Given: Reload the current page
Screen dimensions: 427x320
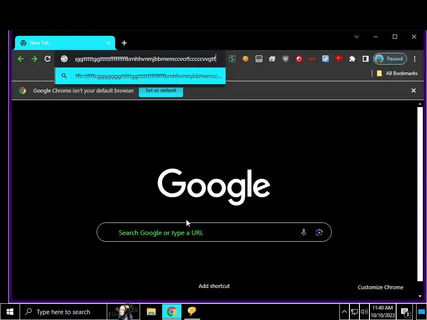Looking at the screenshot, I should [x=48, y=59].
